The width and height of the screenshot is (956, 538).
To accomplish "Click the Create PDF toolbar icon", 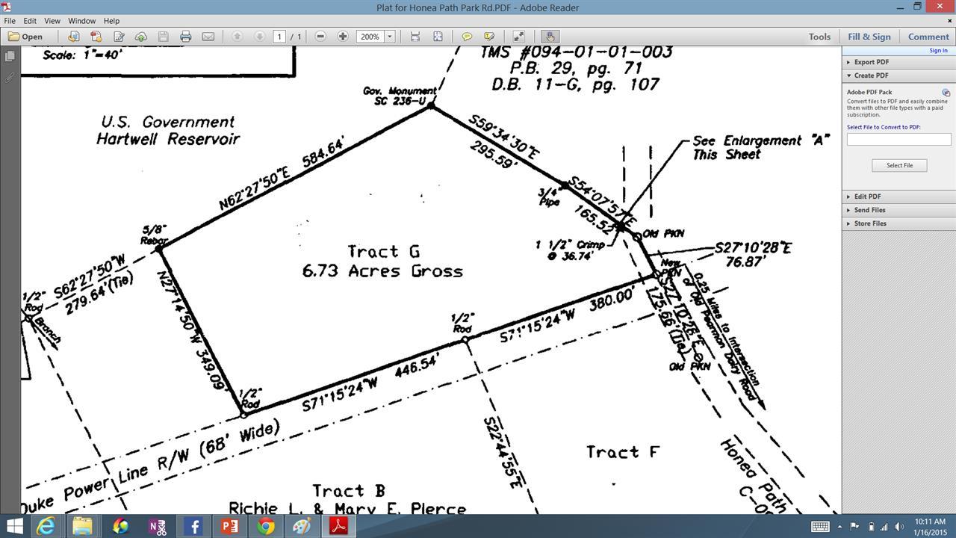I will pos(96,36).
